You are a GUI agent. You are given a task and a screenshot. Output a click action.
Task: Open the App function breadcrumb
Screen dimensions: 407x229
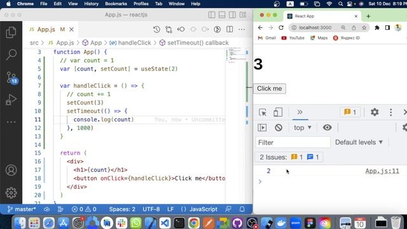tap(92, 43)
